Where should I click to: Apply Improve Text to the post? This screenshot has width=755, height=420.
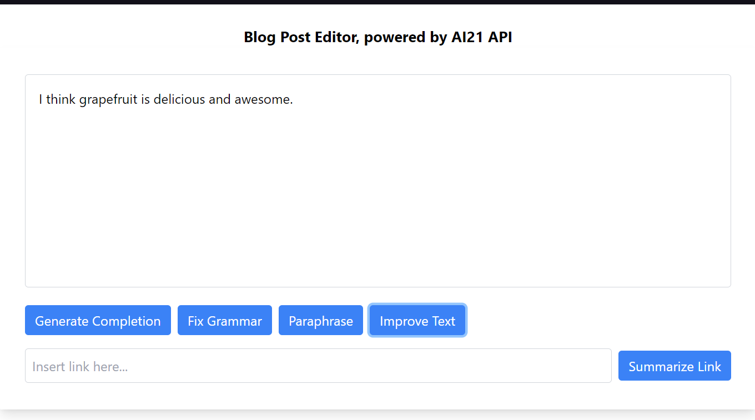(417, 320)
